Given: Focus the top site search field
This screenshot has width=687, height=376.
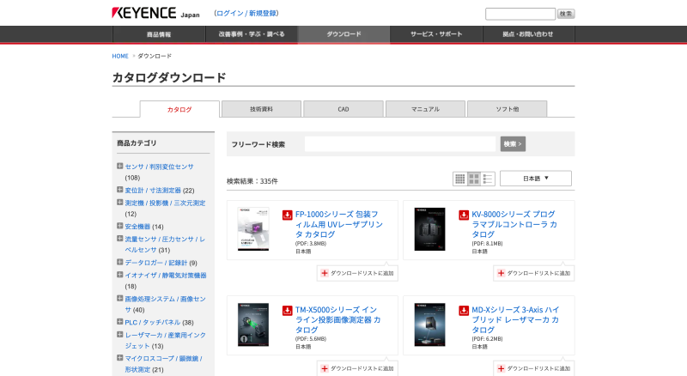Looking at the screenshot, I should coord(520,14).
